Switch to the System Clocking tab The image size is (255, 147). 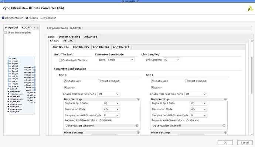[69, 37]
